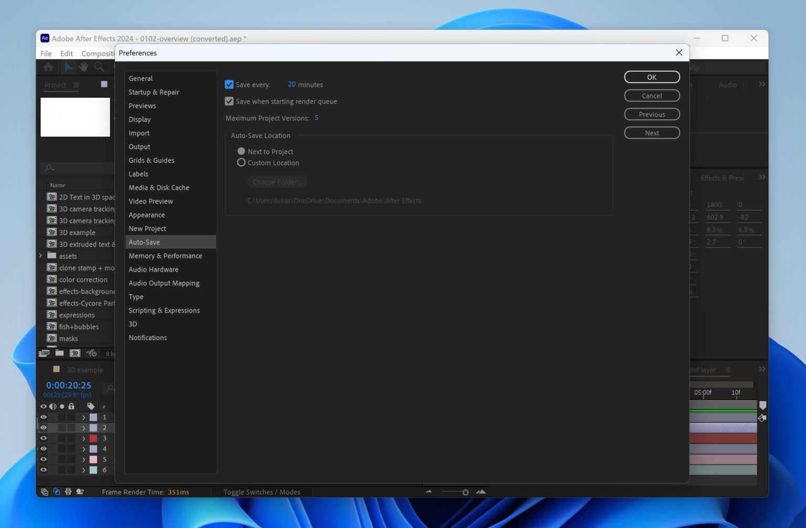Image resolution: width=806 pixels, height=528 pixels.
Task: Open the 8 bpc project color depth setting
Action: point(109,353)
